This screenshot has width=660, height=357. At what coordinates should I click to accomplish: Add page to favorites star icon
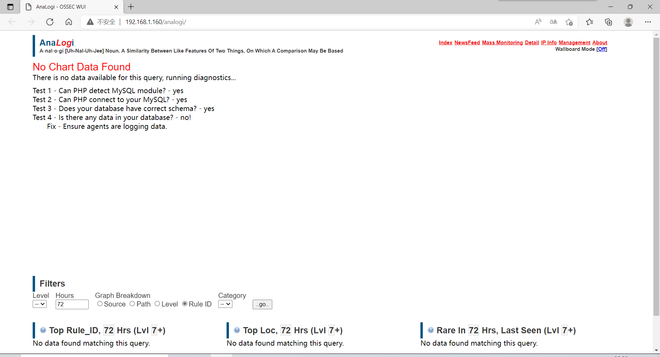569,22
